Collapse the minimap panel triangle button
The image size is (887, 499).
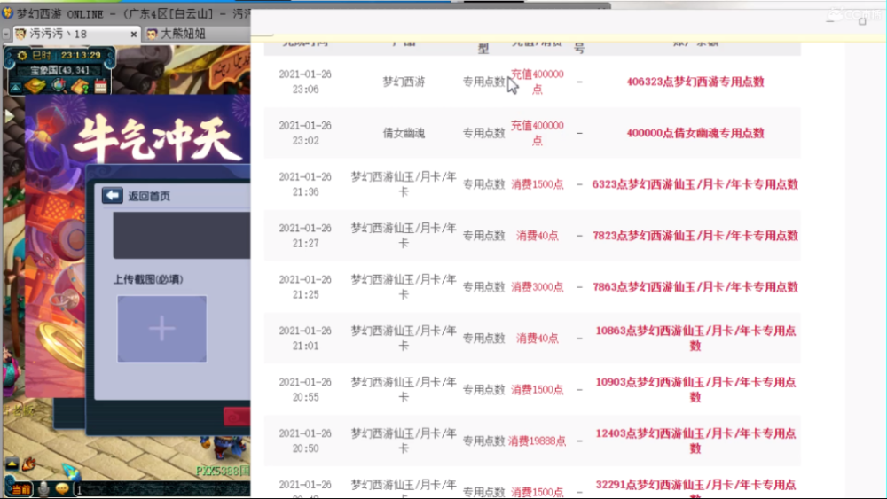click(x=15, y=88)
